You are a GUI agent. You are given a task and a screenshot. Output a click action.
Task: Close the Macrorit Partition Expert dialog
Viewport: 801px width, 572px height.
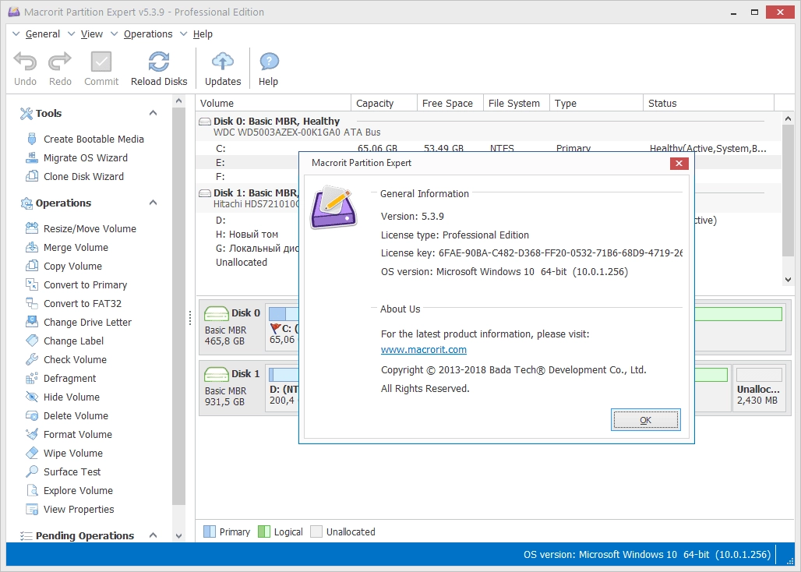679,164
